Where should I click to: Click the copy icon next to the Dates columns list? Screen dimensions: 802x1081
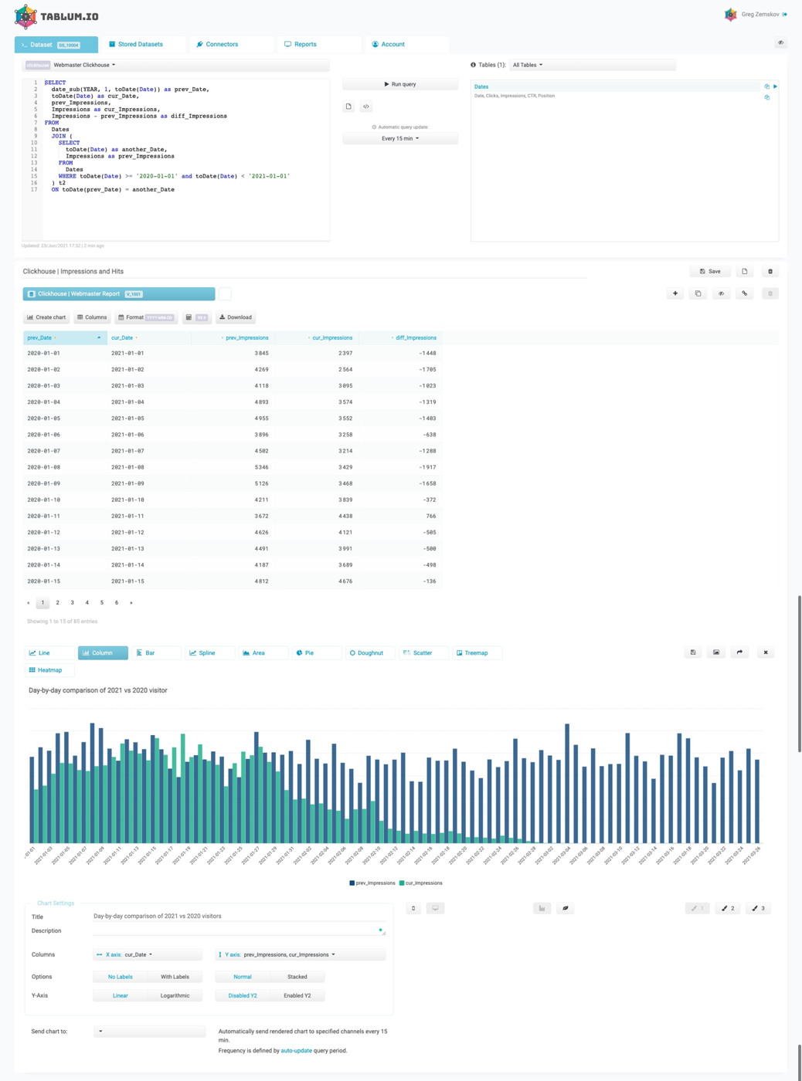point(766,97)
